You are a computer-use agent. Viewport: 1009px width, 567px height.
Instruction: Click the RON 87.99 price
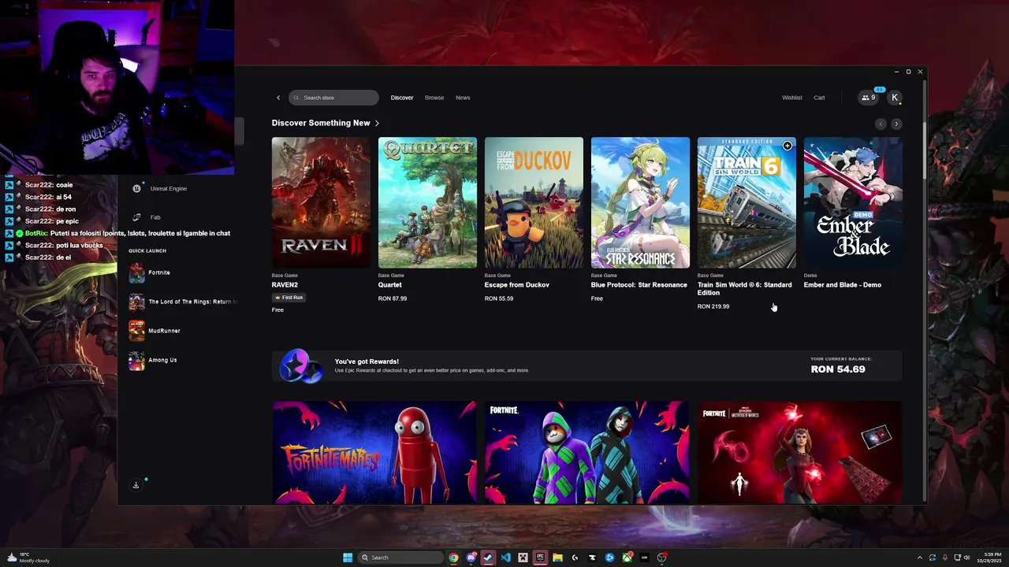393,298
